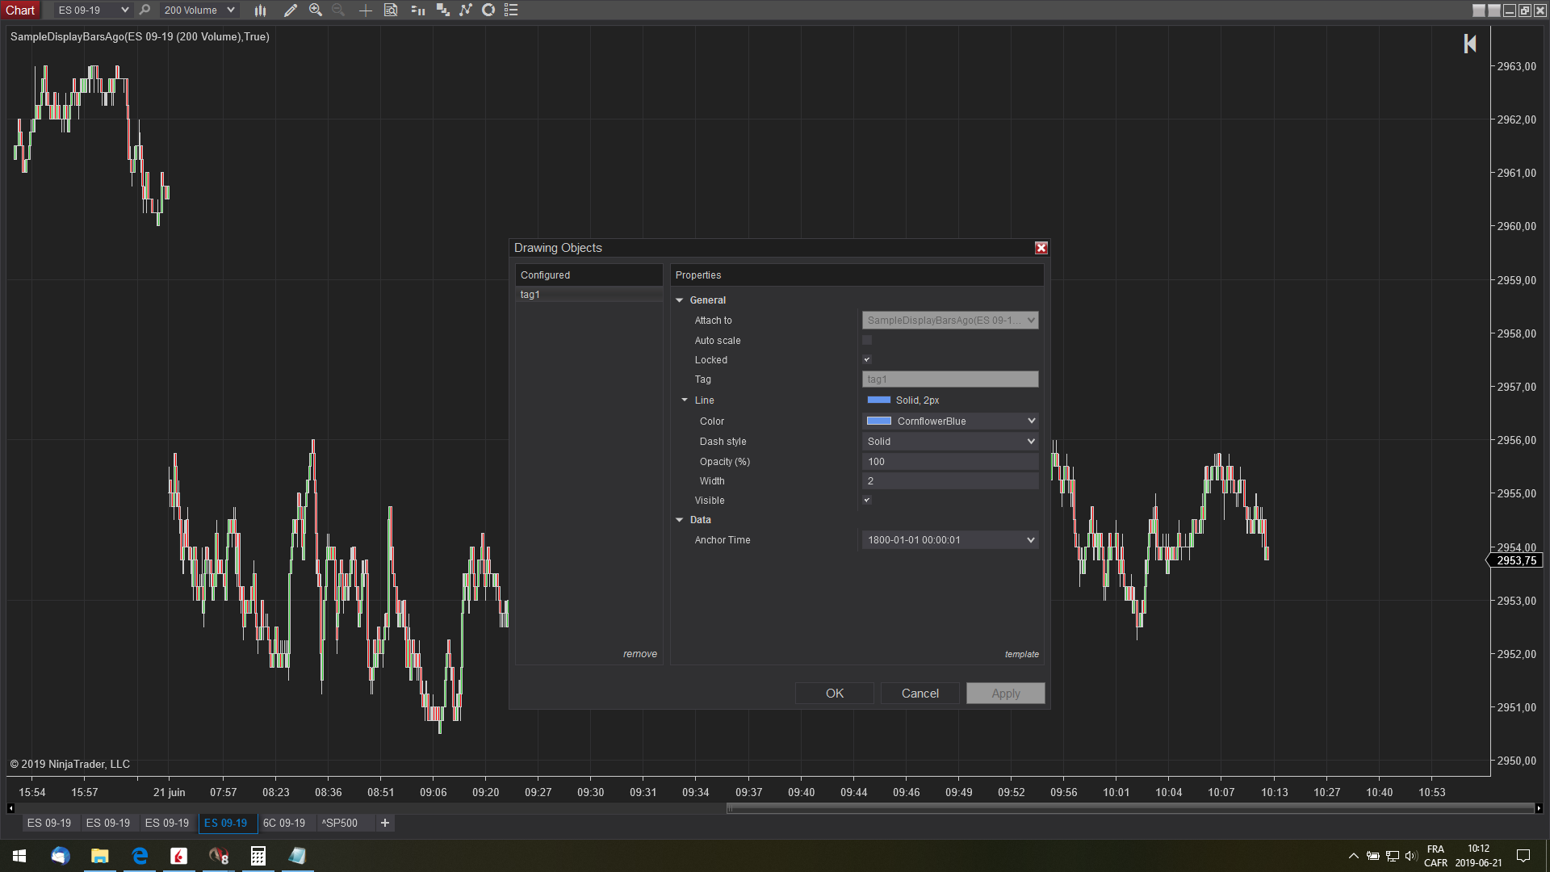Click the remove link

639,654
